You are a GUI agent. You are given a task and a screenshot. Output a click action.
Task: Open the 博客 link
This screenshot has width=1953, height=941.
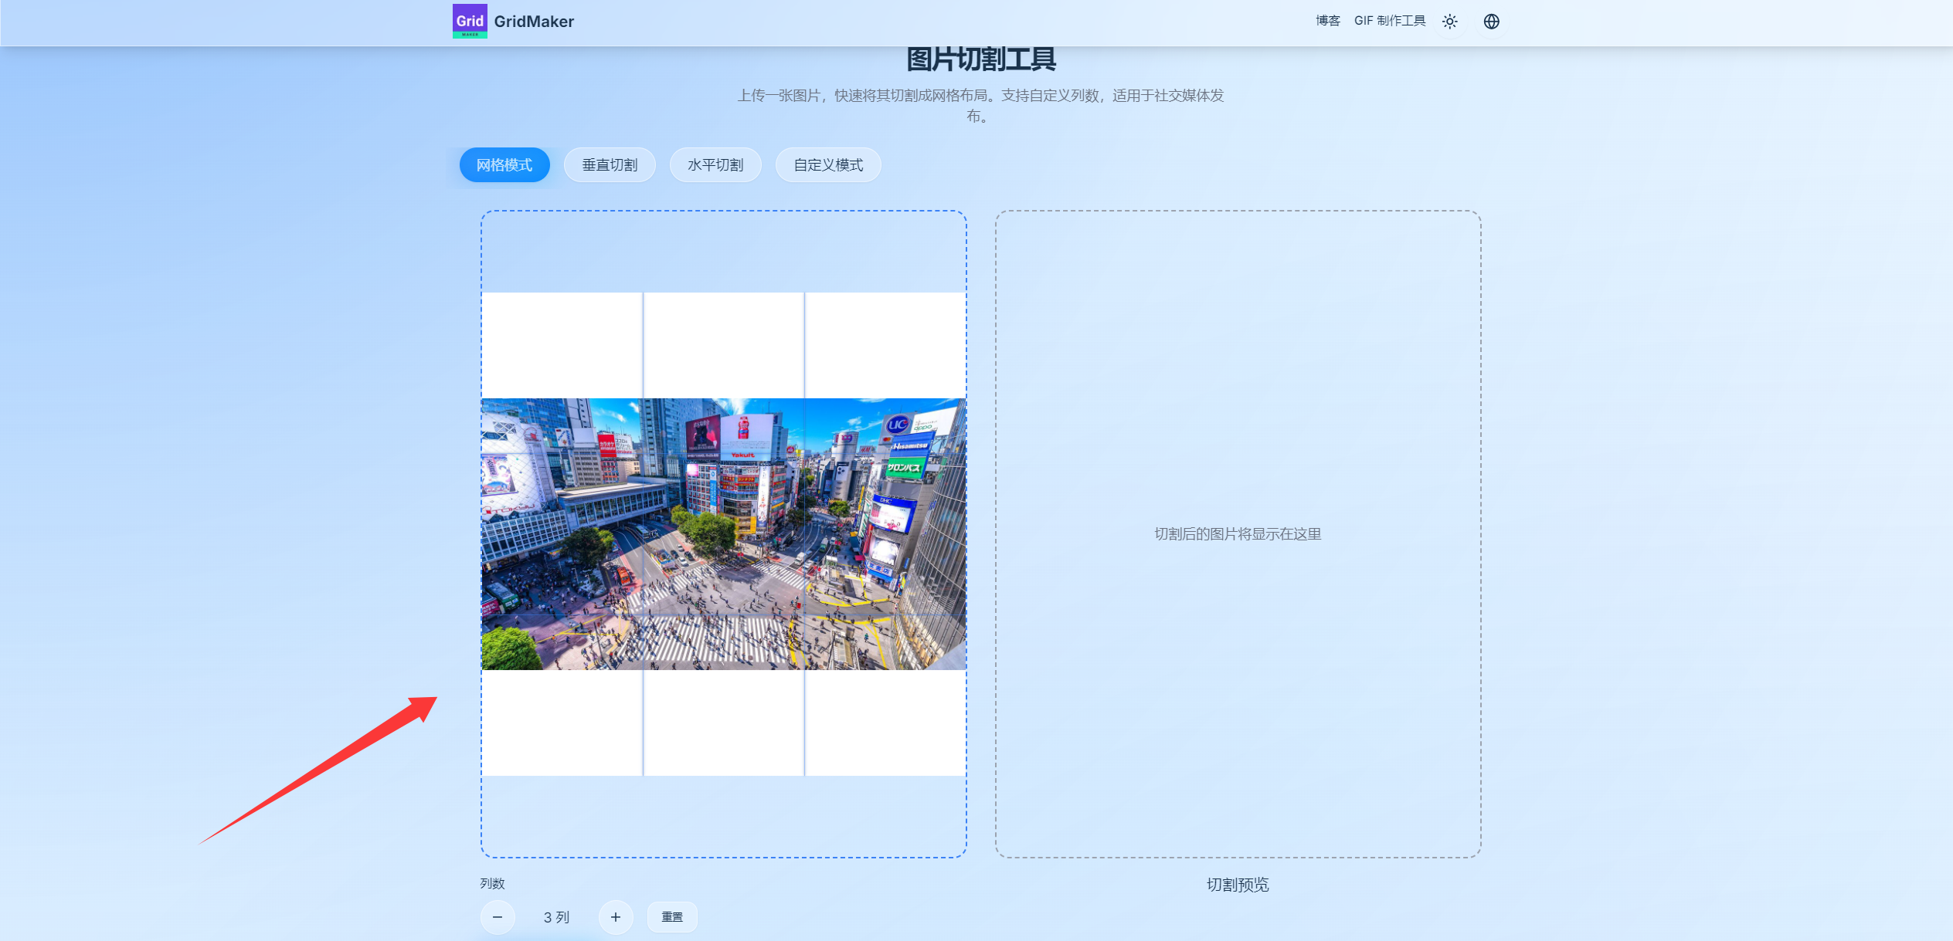1326,21
